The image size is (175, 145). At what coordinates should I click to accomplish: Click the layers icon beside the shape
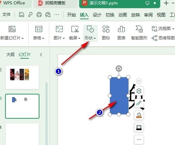[139, 91]
